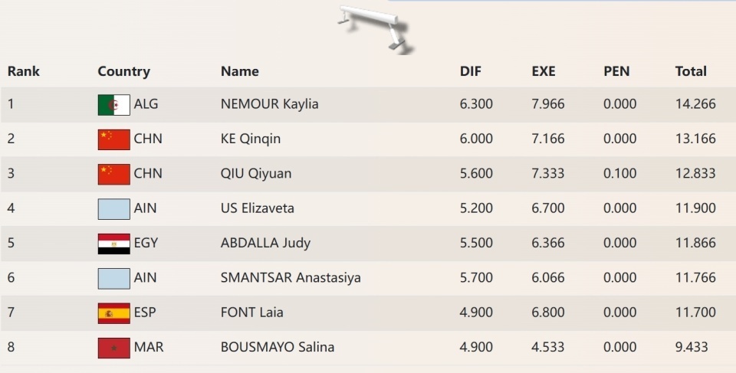Open NEMOUR Kaylia's name entry

[269, 104]
